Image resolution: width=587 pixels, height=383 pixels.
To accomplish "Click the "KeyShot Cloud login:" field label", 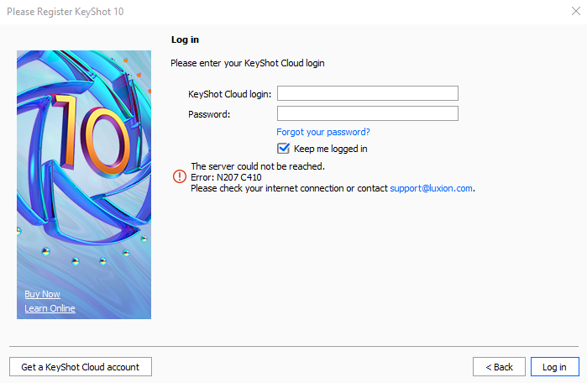I will [x=229, y=93].
